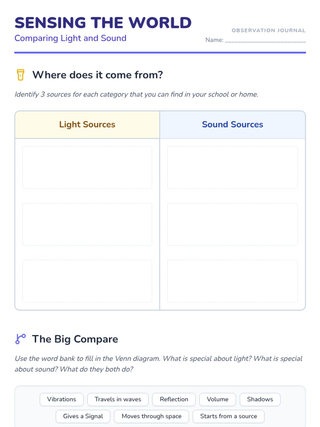Click the branch icon beside The Big Compare
This screenshot has height=427, width=320.
(21, 339)
